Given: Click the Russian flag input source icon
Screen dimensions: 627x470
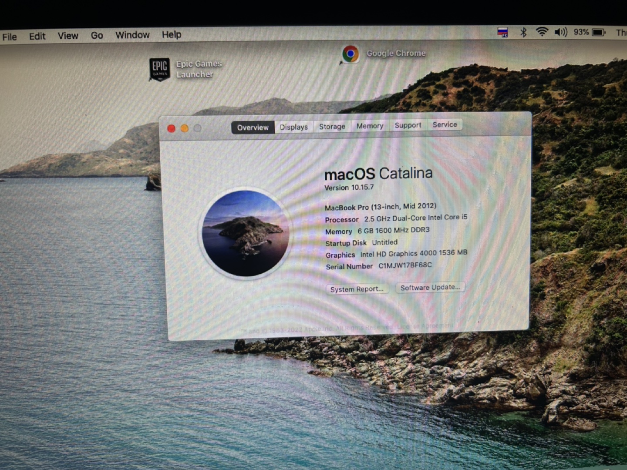Looking at the screenshot, I should pos(502,32).
